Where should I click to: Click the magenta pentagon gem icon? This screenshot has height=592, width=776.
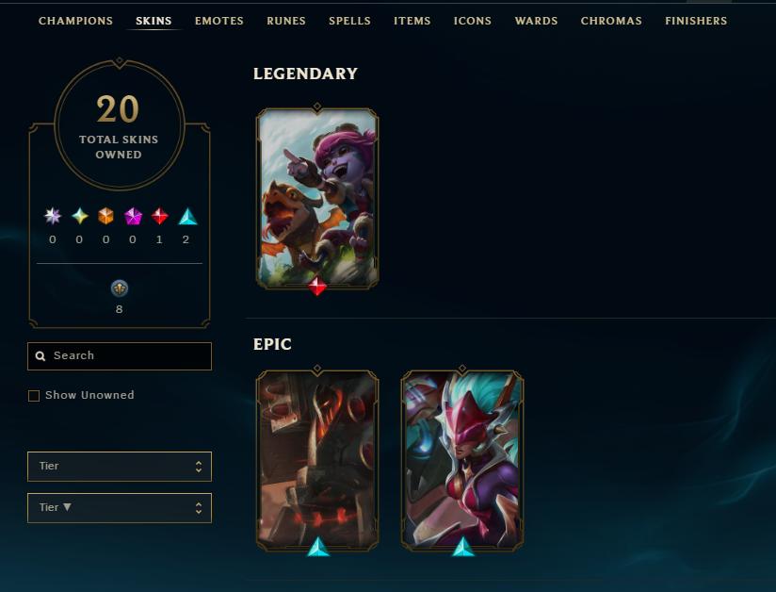pyautogui.click(x=133, y=216)
